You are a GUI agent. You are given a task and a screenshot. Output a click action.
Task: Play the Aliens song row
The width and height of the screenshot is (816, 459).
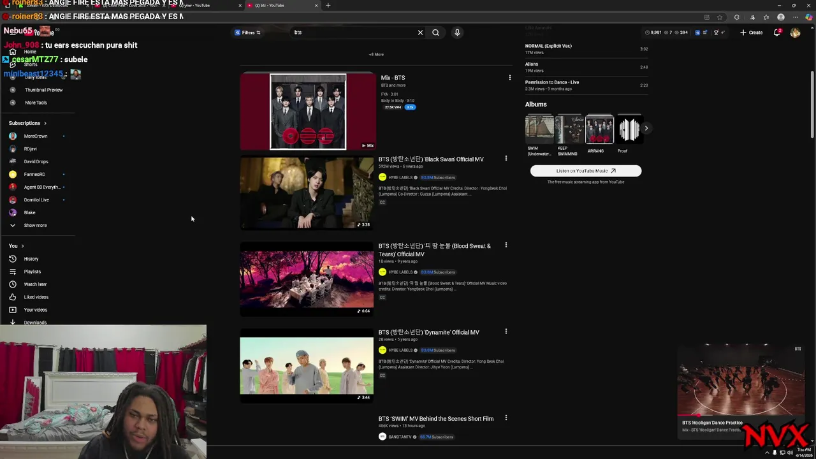click(586, 67)
